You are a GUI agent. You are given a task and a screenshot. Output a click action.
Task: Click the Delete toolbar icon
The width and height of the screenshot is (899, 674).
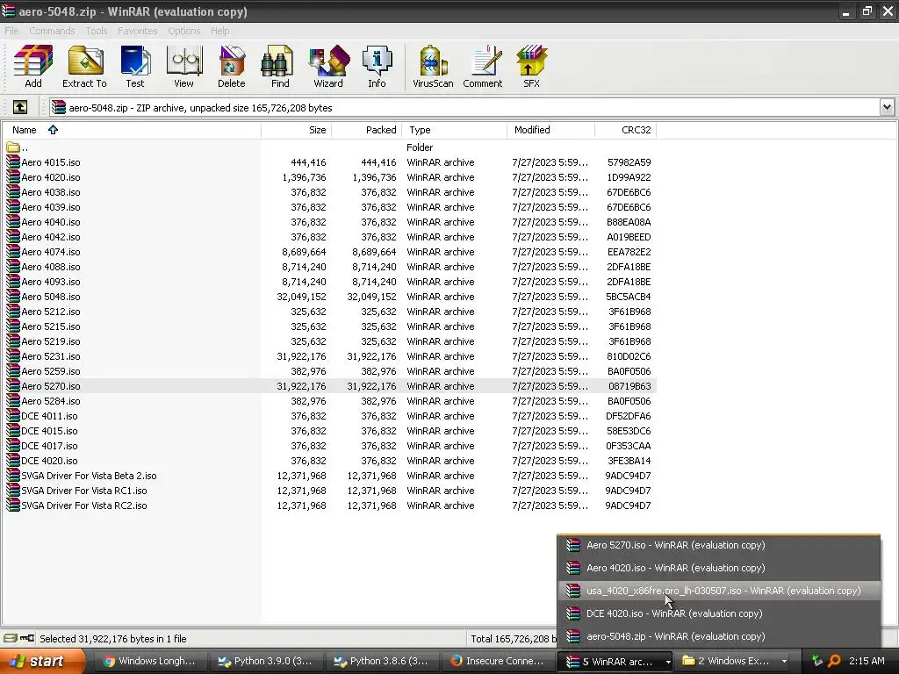point(232,67)
